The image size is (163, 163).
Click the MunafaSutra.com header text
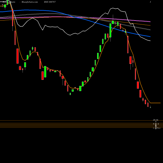click(30, 2)
